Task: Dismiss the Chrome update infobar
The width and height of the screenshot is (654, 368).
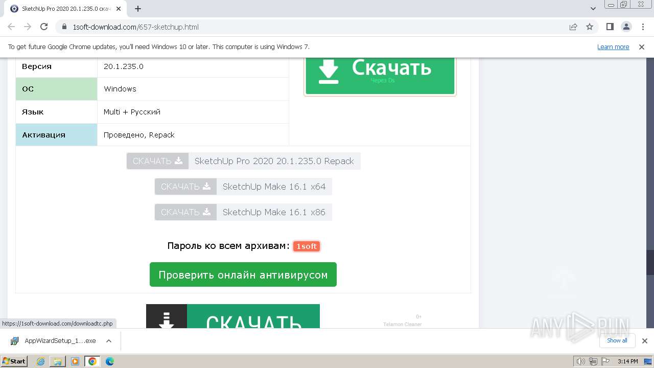Action: (x=641, y=47)
